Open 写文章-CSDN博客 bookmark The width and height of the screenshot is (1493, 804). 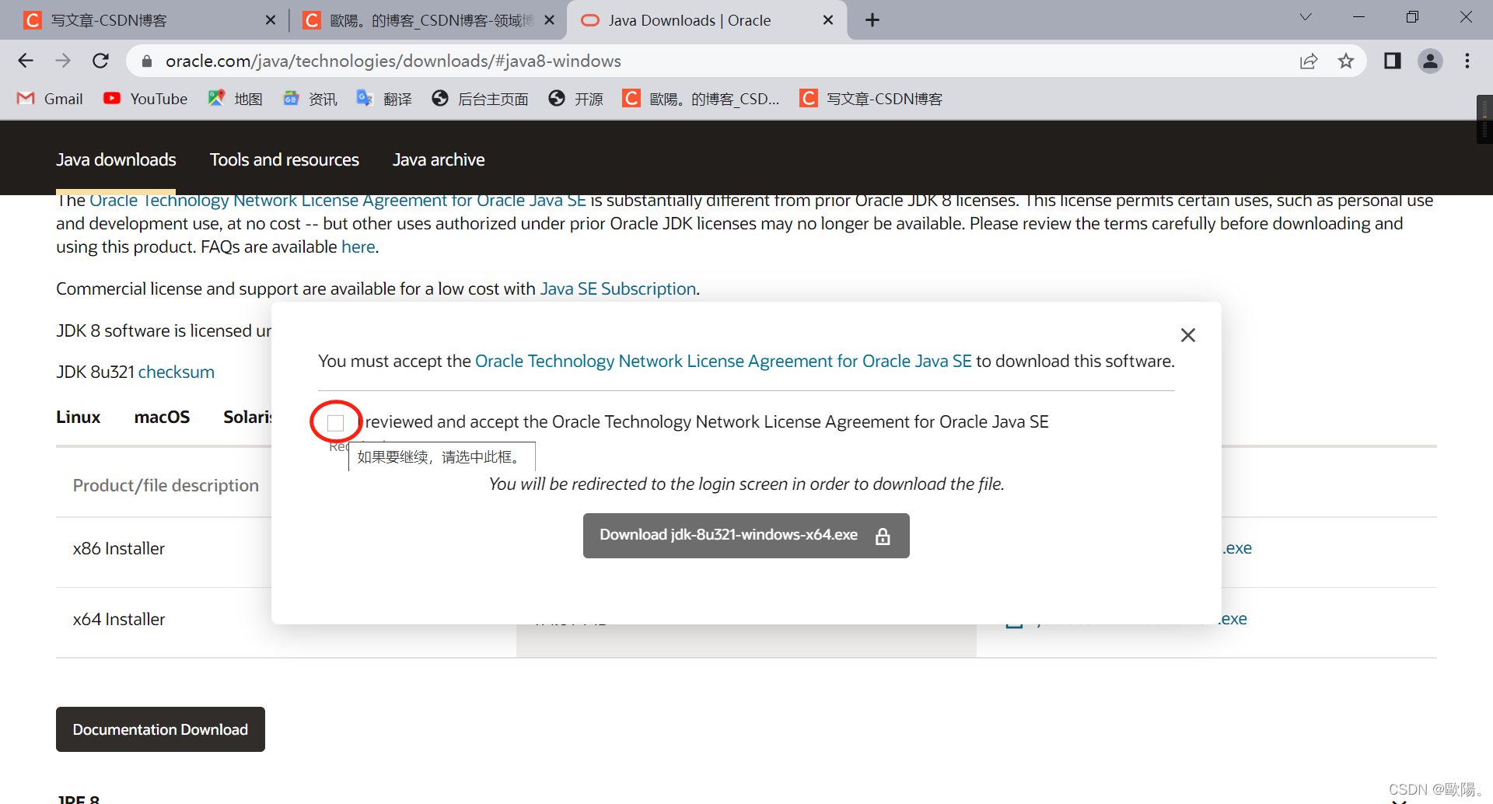[x=872, y=99]
